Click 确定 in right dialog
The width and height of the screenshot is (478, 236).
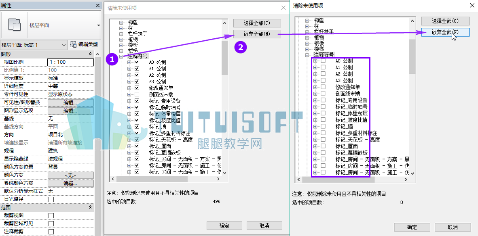coord(412,227)
